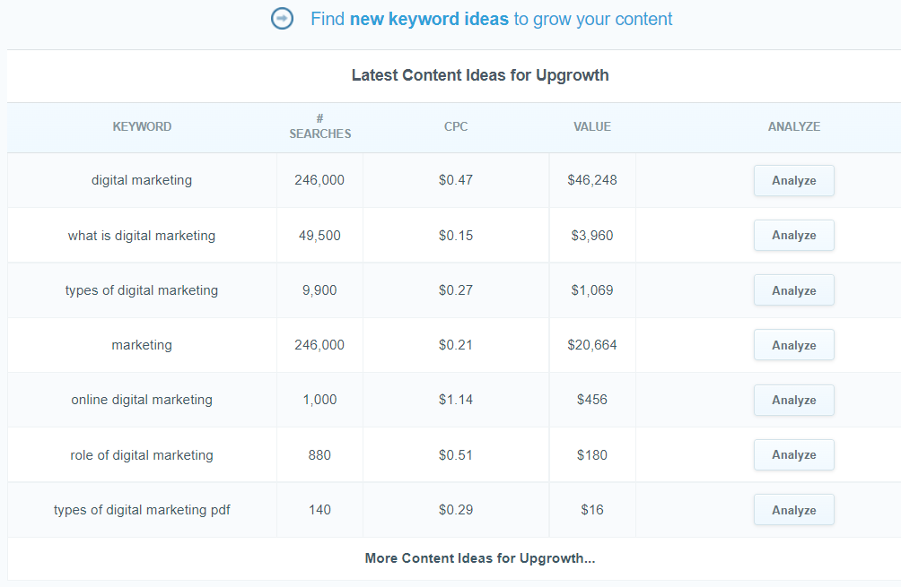901x587 pixels.
Task: Click the $1.14 CPC value
Action: click(456, 400)
